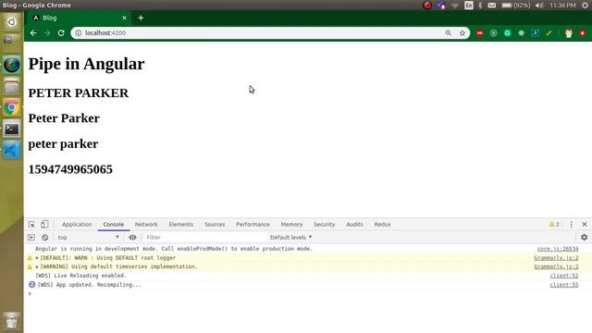The image size is (592, 333).
Task: Close the DevTools panel
Action: pyautogui.click(x=585, y=224)
